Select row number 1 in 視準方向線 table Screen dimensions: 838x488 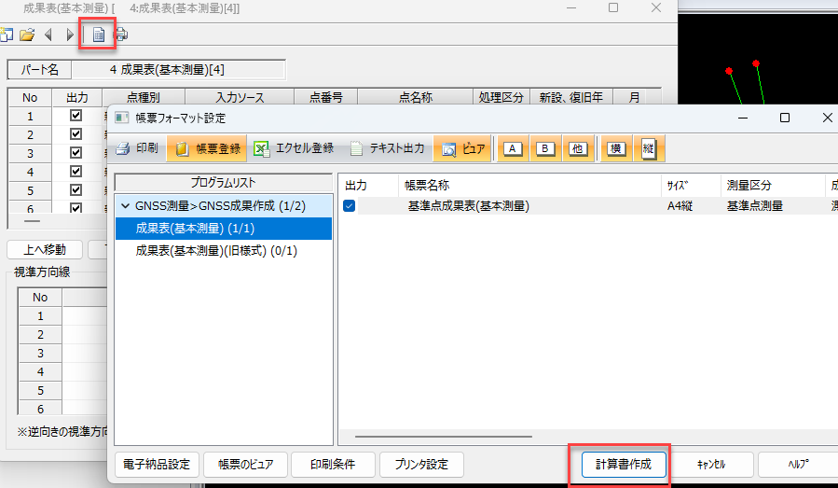tap(40, 316)
